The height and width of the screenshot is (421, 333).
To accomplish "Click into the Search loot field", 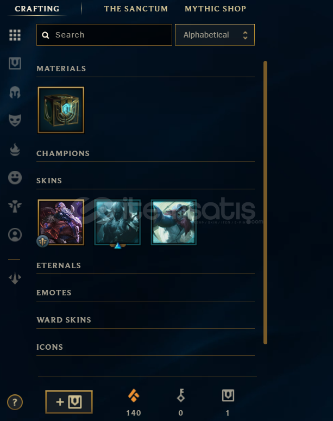I will click(104, 35).
